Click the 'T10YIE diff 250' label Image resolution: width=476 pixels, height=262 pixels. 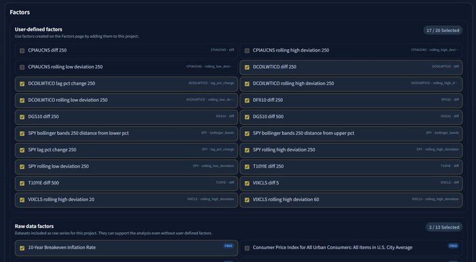(x=268, y=166)
